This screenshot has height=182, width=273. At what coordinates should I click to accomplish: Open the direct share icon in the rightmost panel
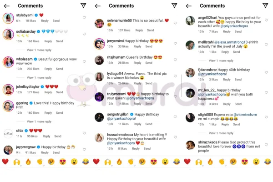(265, 5)
